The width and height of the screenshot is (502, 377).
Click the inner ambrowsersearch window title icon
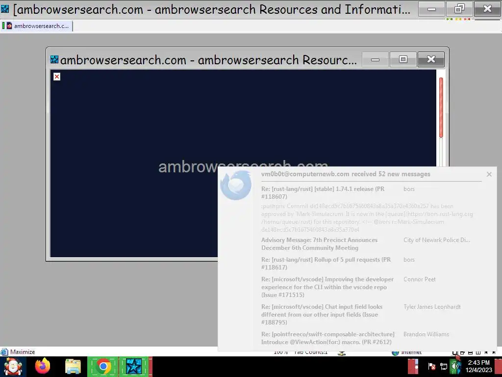click(x=54, y=59)
